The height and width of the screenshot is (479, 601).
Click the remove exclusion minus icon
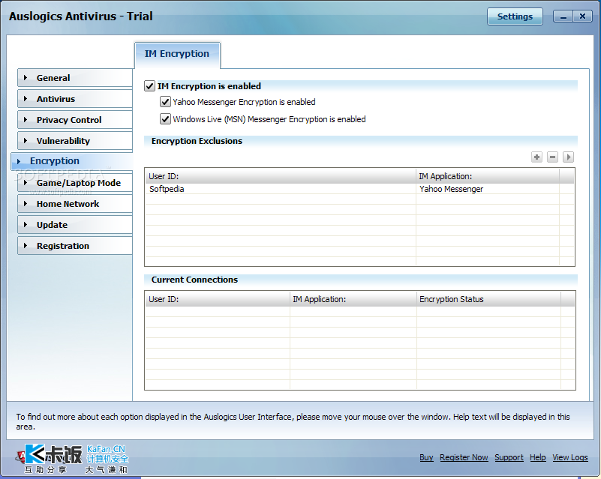[552, 157]
